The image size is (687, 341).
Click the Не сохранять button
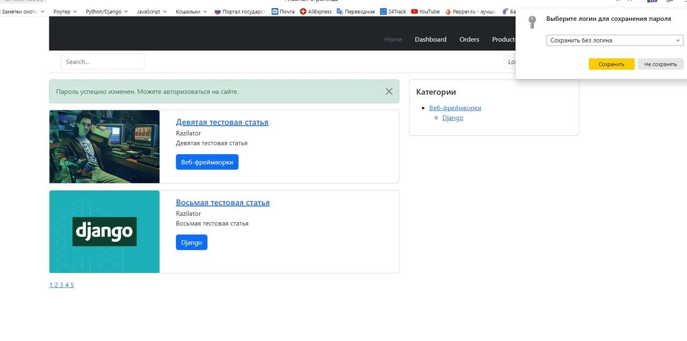[x=661, y=64]
